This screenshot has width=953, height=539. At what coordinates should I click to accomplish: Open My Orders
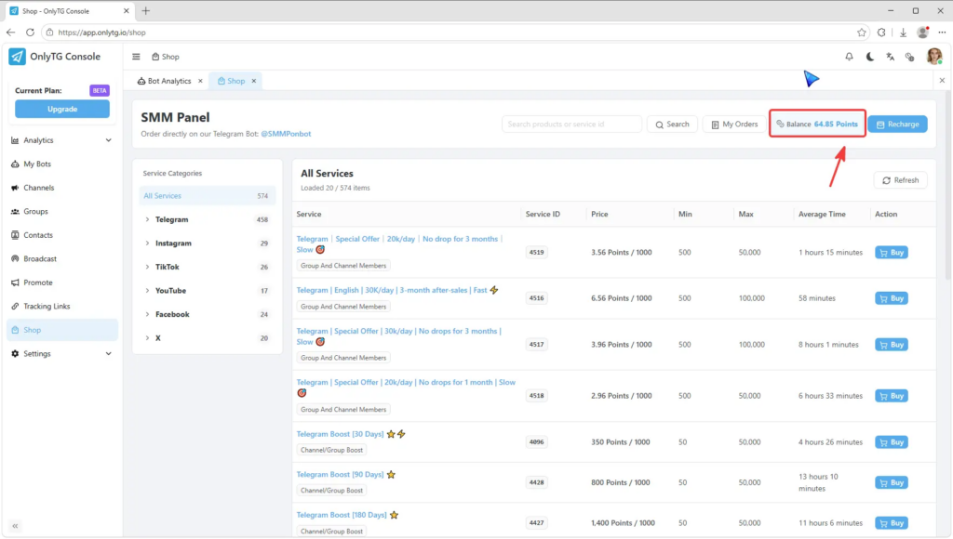point(734,124)
